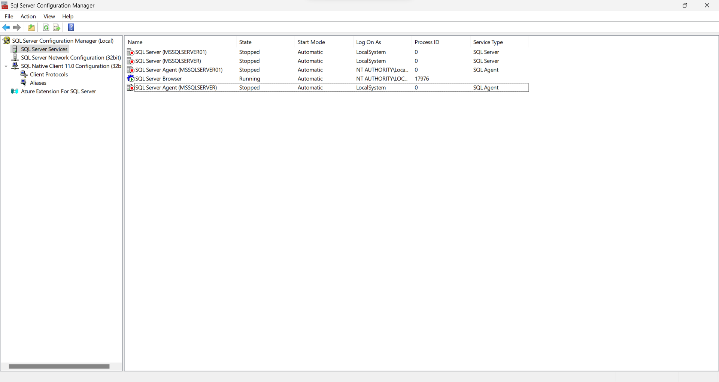Select SQL Server Services in the tree
Screen dimensions: 719x382
[44, 49]
